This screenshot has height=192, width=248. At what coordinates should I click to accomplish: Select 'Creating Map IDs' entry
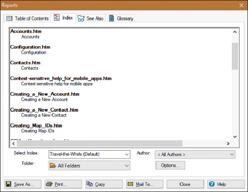tap(38, 131)
